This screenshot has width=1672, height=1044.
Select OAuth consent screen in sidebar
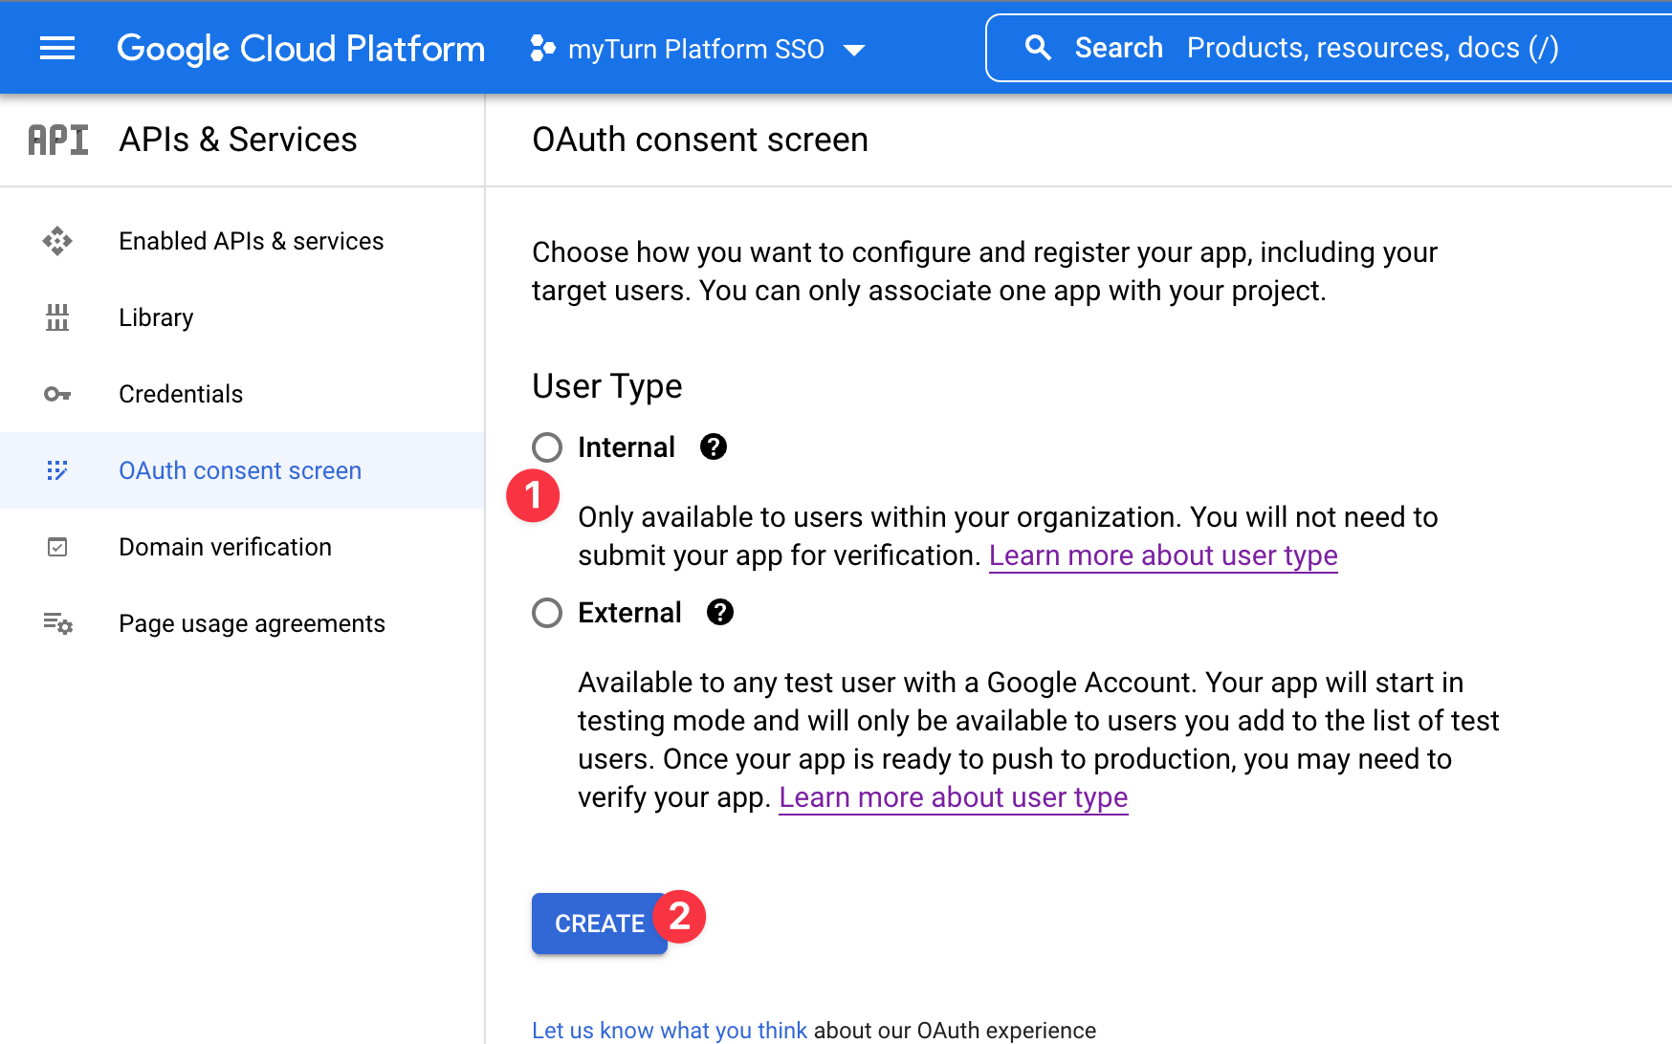242,470
